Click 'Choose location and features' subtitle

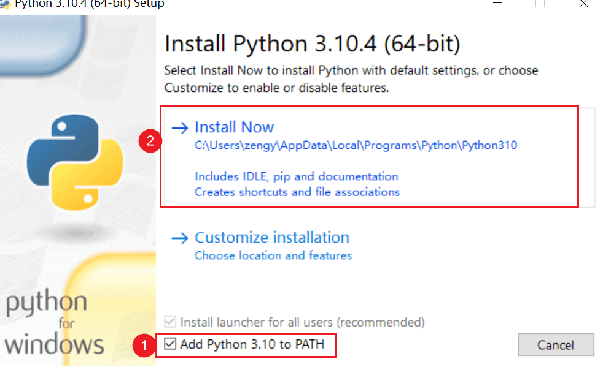tap(273, 255)
